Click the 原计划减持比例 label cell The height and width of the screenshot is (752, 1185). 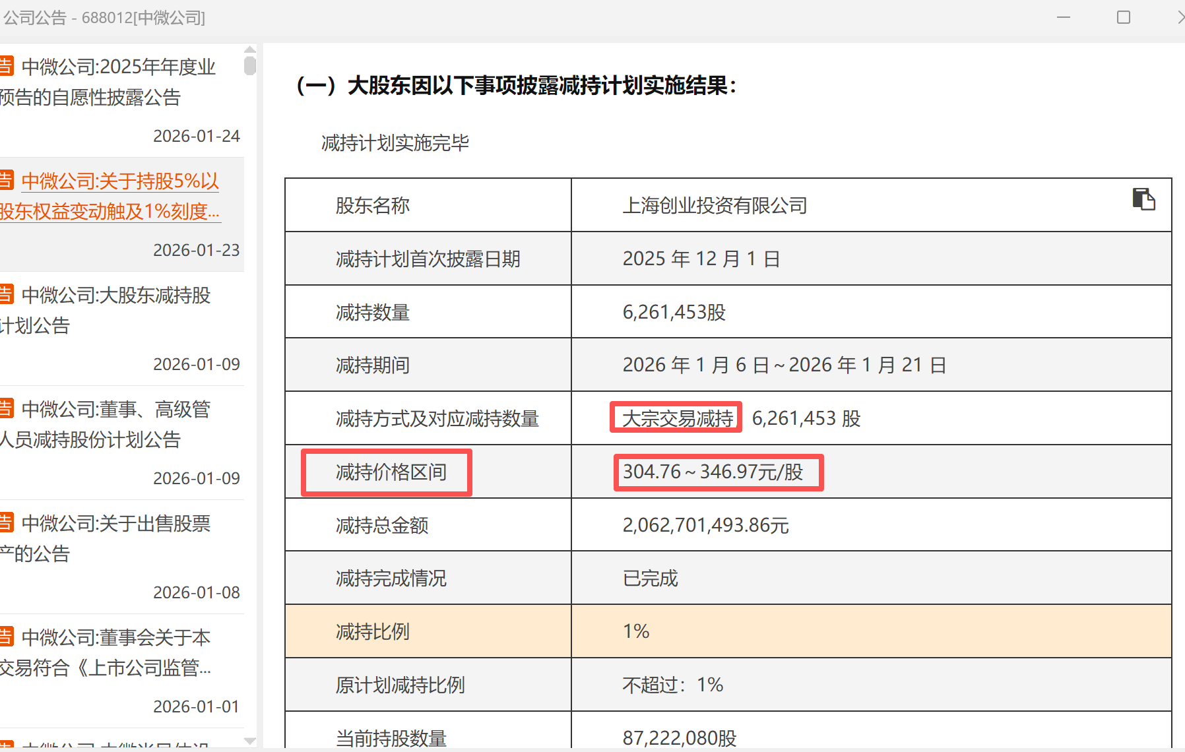click(428, 685)
